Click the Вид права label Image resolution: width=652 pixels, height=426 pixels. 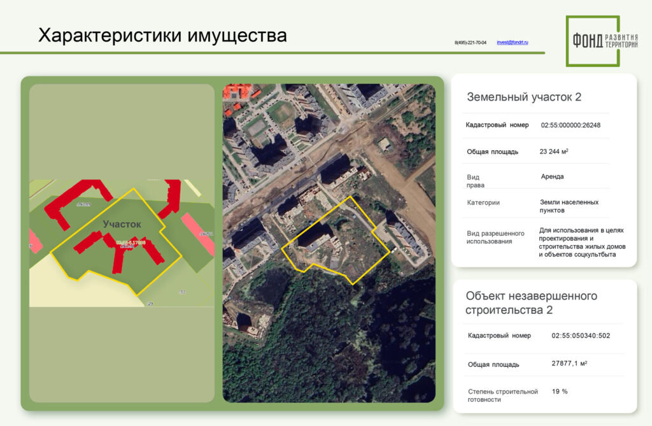[x=475, y=181]
